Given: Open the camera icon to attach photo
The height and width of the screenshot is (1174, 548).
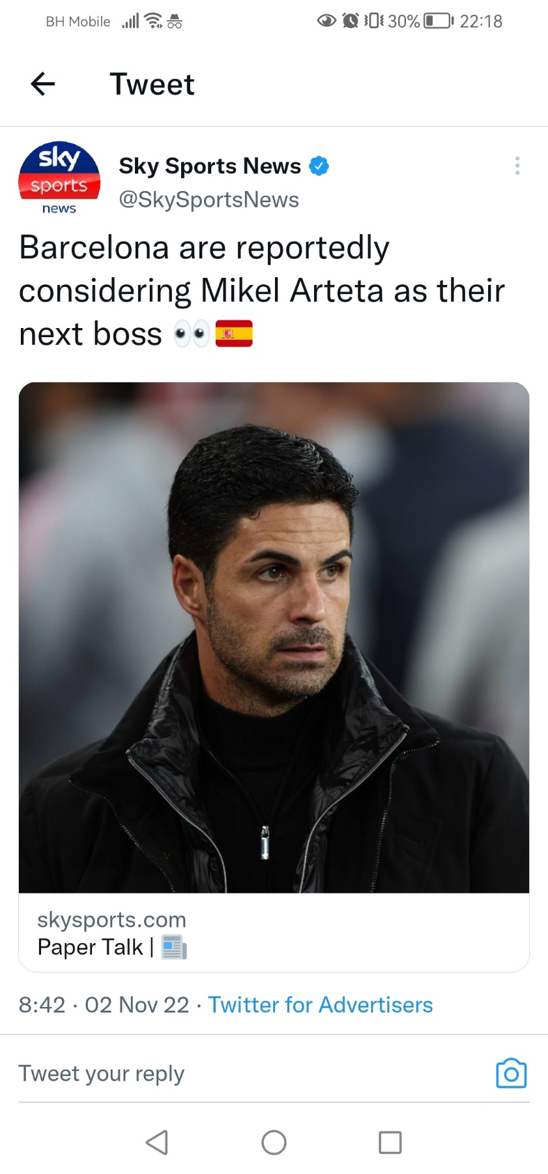Looking at the screenshot, I should pyautogui.click(x=512, y=1074).
